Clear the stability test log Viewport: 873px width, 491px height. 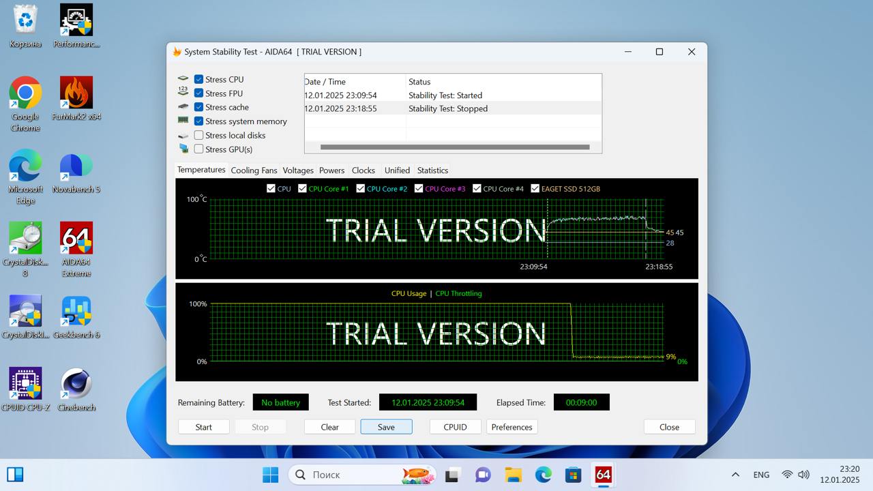coord(329,427)
